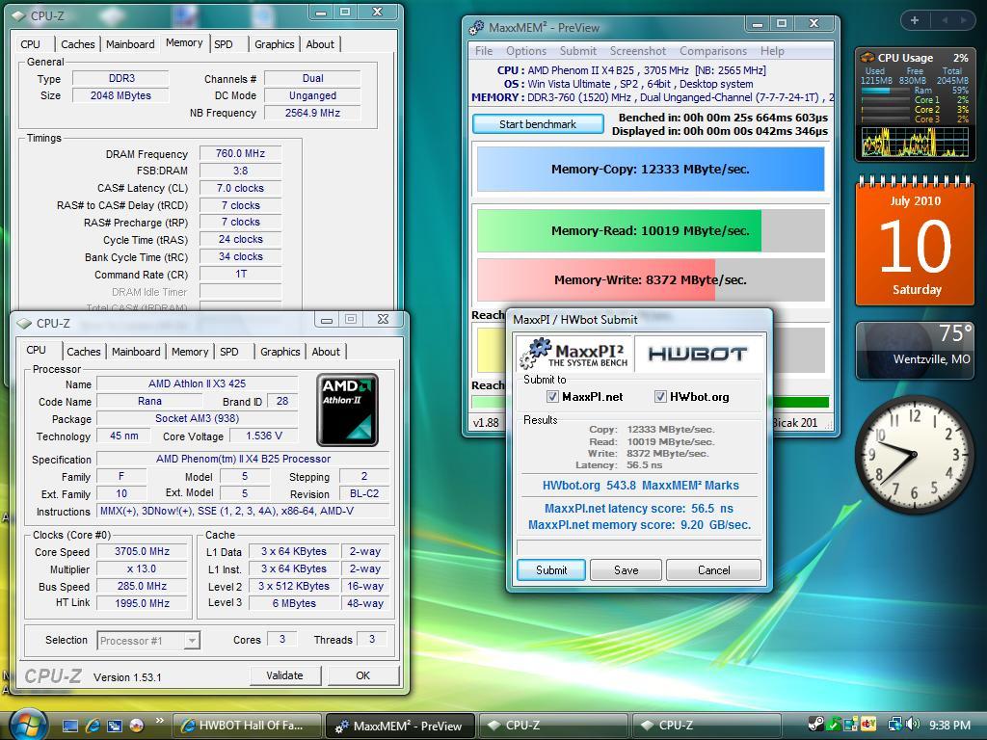Viewport: 987px width, 740px height.
Task: Select SPD tab in back CPU-Z window
Action: coord(224,44)
